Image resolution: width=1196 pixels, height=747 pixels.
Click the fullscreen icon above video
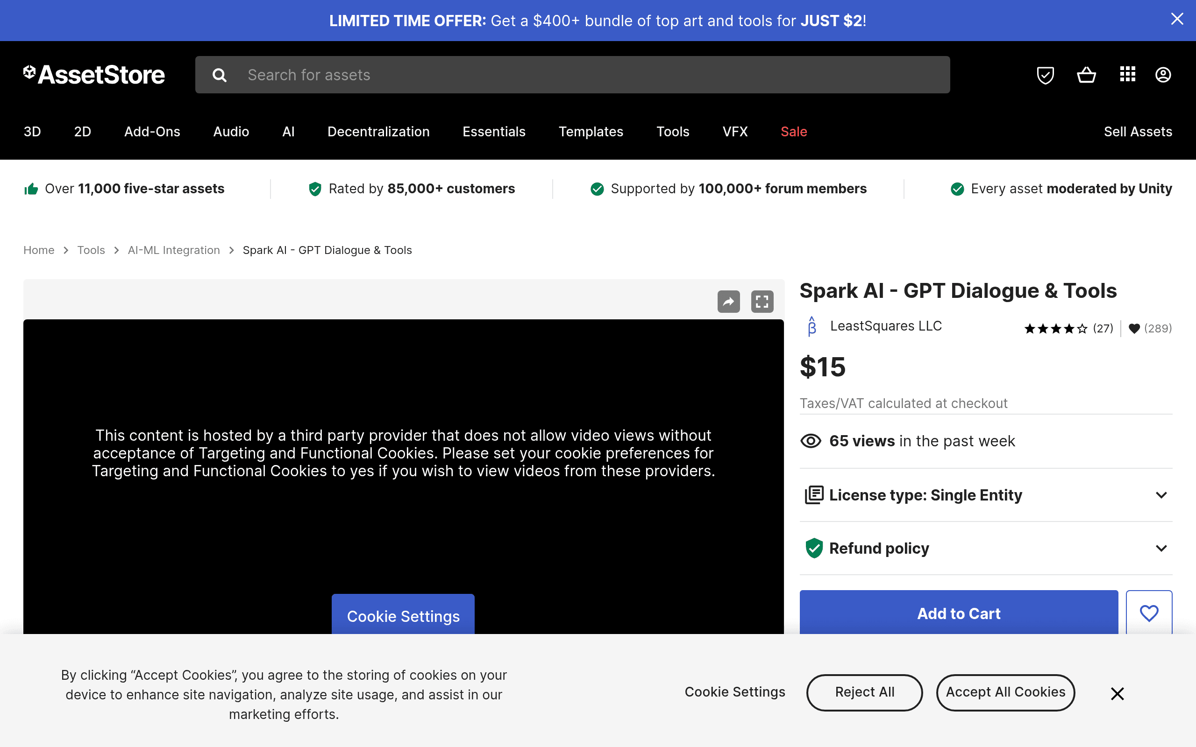762,302
